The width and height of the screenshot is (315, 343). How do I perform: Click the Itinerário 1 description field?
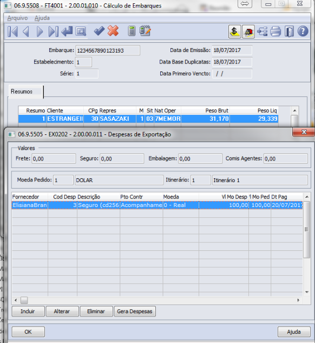point(260,180)
